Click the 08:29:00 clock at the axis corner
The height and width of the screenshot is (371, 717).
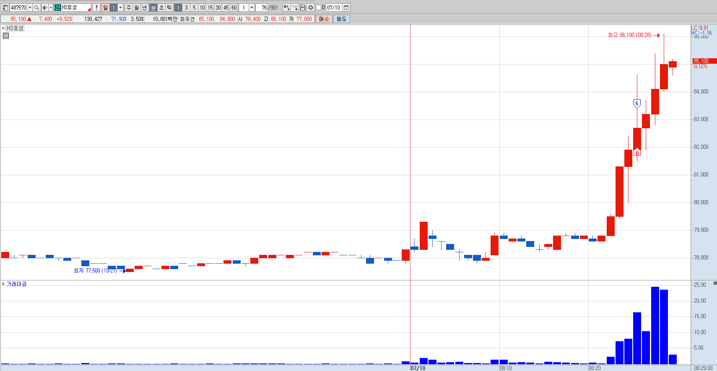703,368
